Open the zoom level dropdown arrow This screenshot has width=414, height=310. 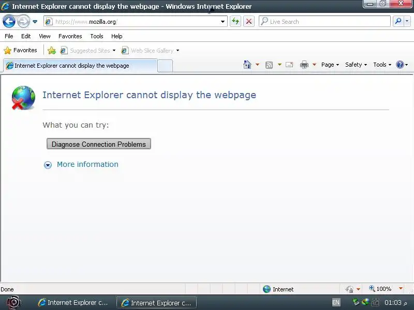[x=401, y=288]
